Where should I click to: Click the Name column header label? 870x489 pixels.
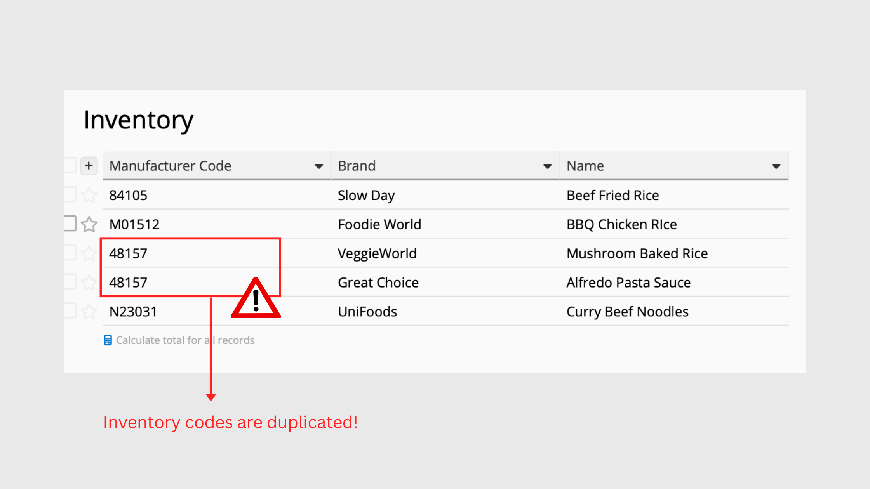[x=585, y=166]
